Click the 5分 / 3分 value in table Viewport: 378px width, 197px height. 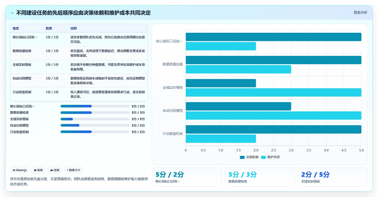[x=52, y=51]
